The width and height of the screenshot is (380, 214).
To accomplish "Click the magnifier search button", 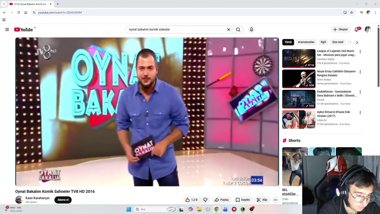I will tap(238, 29).
